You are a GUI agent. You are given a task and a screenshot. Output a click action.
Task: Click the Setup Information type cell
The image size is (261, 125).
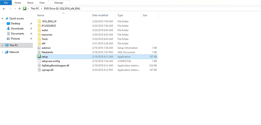(x=128, y=48)
